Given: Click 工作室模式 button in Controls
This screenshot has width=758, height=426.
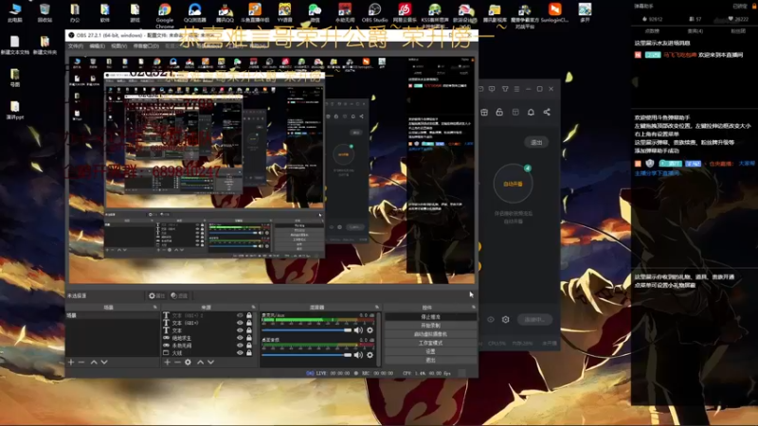Looking at the screenshot, I should (430, 343).
